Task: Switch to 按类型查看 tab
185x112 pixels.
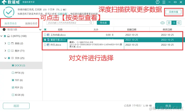Action: [11, 23]
